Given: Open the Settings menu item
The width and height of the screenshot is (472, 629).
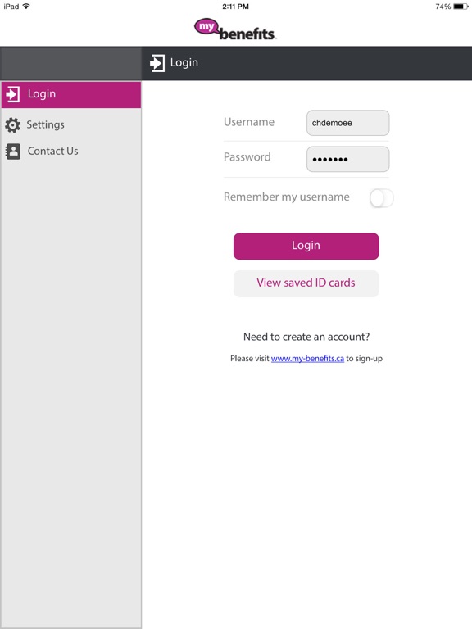Looking at the screenshot, I should pos(71,125).
